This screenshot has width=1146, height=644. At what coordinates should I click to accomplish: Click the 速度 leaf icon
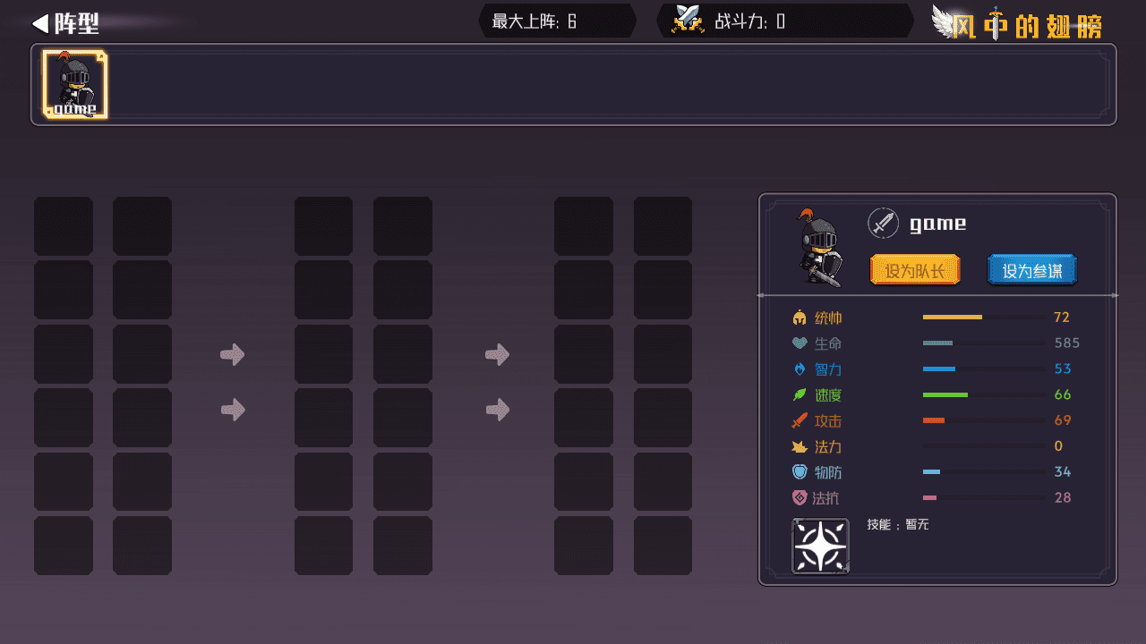(800, 395)
